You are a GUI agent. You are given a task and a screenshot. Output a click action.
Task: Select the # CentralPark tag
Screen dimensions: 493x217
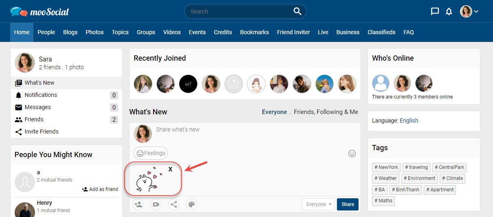click(449, 167)
